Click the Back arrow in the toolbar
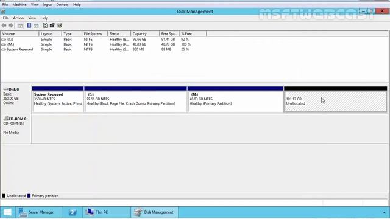 (x=4, y=26)
